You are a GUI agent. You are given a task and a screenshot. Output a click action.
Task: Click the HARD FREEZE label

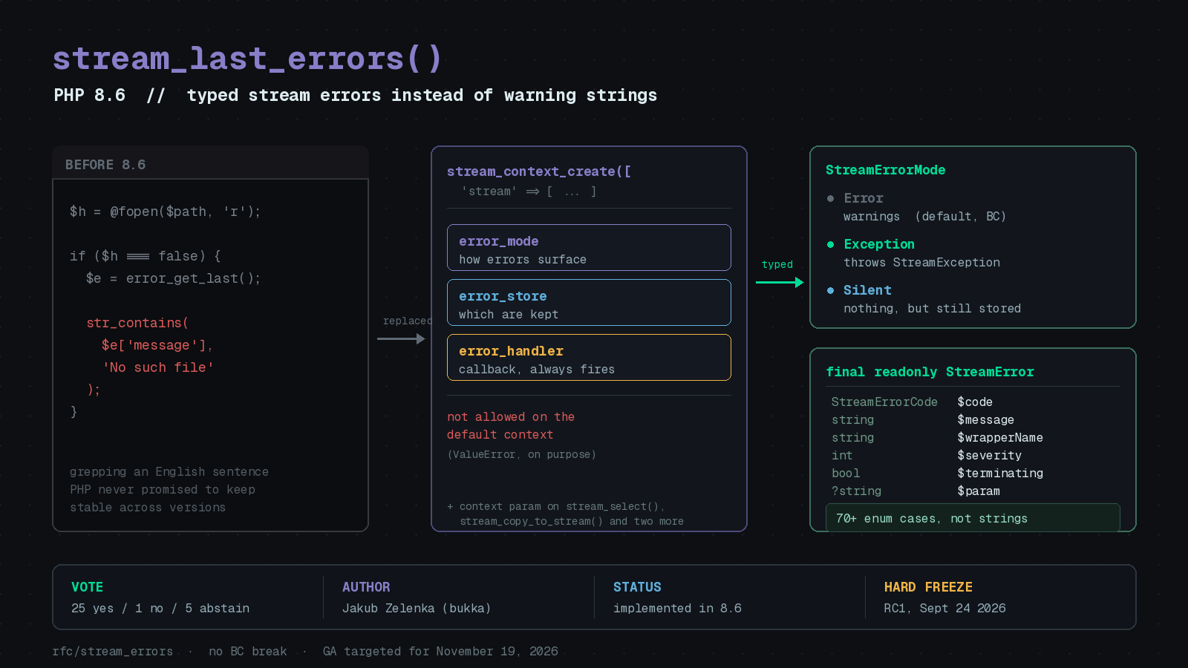click(928, 587)
